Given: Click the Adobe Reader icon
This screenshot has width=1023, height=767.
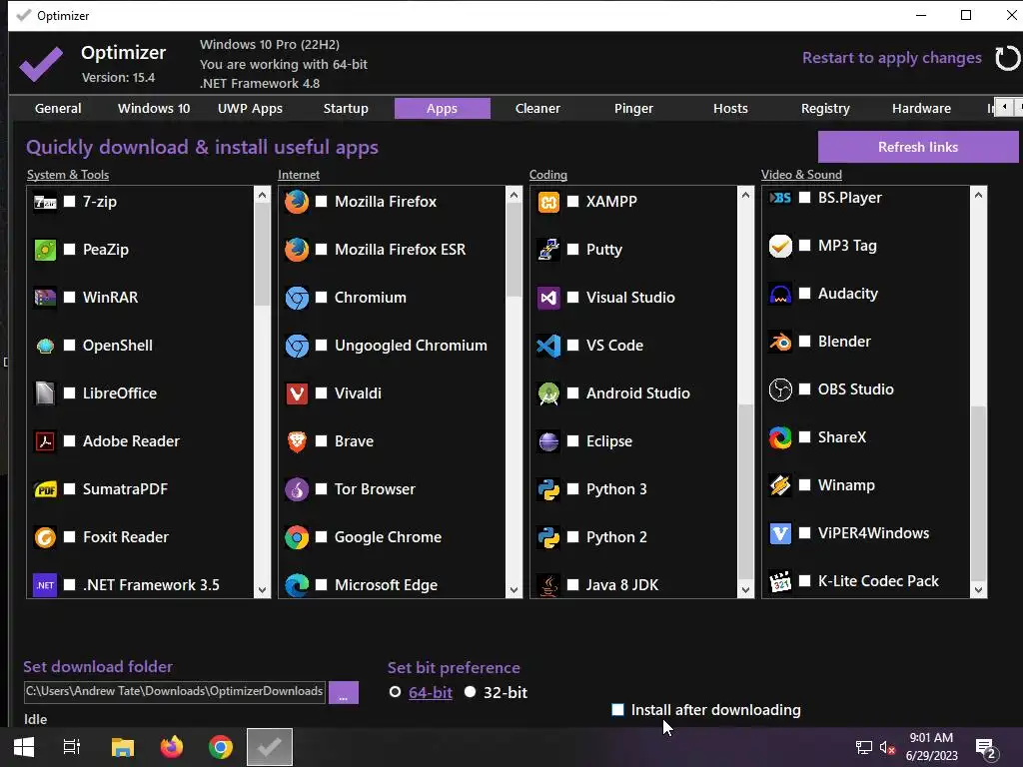Looking at the screenshot, I should (x=45, y=441).
